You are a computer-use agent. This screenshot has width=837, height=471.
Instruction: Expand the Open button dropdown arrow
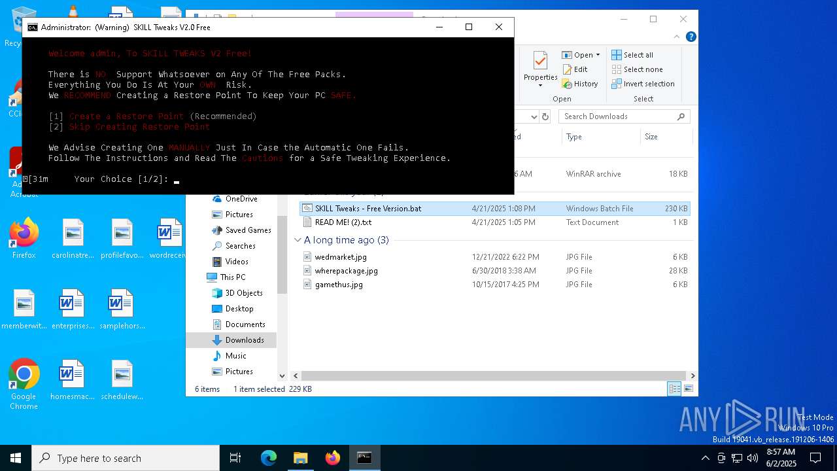click(x=598, y=55)
